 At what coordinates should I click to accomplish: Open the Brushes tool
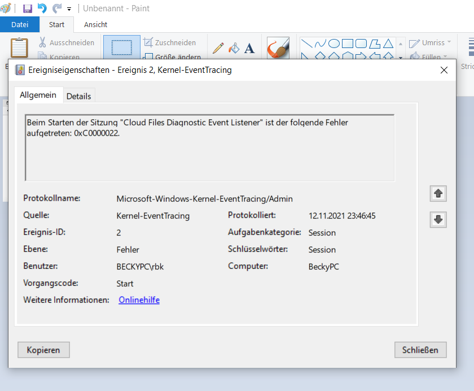pyautogui.click(x=278, y=47)
